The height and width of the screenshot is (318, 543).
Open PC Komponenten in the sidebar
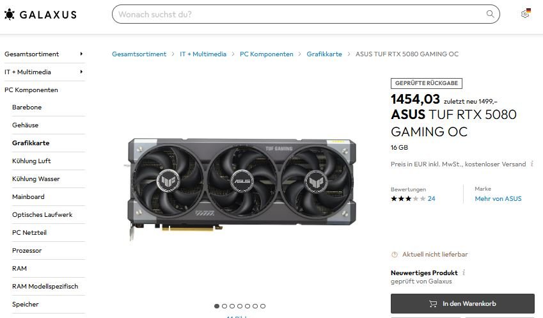31,90
